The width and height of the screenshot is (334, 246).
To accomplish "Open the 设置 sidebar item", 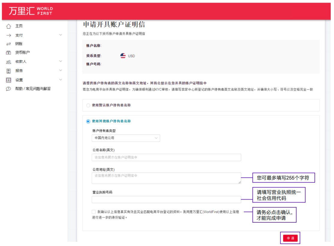I will click(x=19, y=80).
